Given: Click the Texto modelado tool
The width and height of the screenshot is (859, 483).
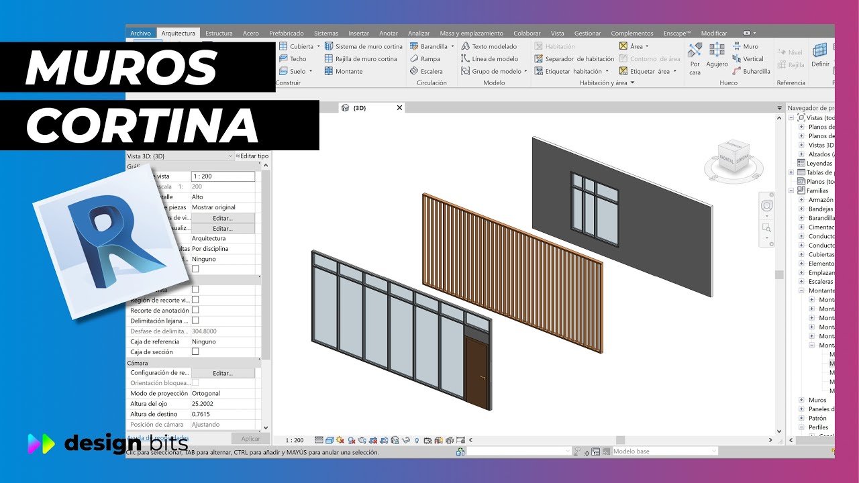Looking at the screenshot, I should pos(489,46).
